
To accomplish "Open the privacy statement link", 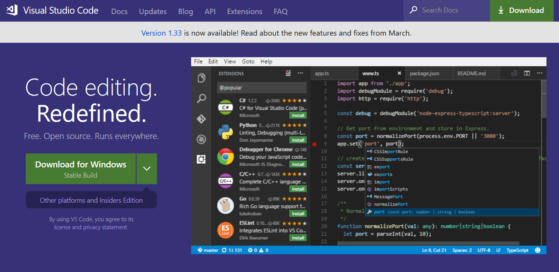I will click(x=105, y=227).
